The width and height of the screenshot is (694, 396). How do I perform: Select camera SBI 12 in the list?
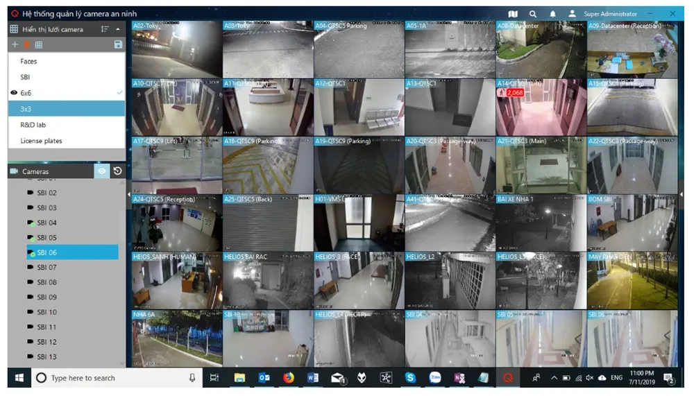pyautogui.click(x=72, y=342)
